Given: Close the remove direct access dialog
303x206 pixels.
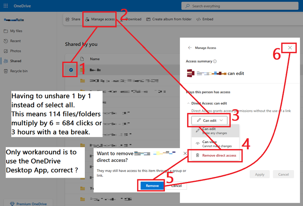Looking at the screenshot, I should pos(185,154).
